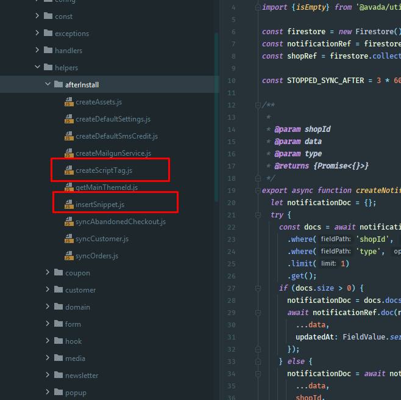Screen dimensions: 401x400
Task: Click the JS icon beside createMailgunService.js
Action: pos(69,153)
